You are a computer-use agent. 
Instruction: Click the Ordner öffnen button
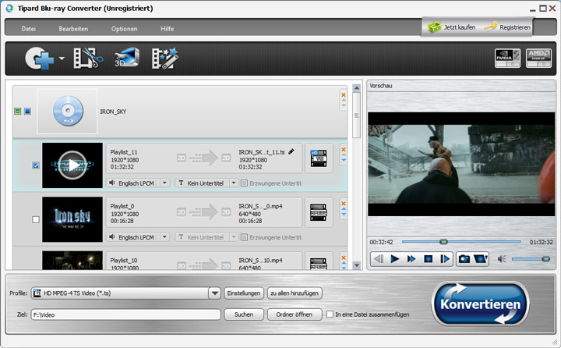coord(295,314)
